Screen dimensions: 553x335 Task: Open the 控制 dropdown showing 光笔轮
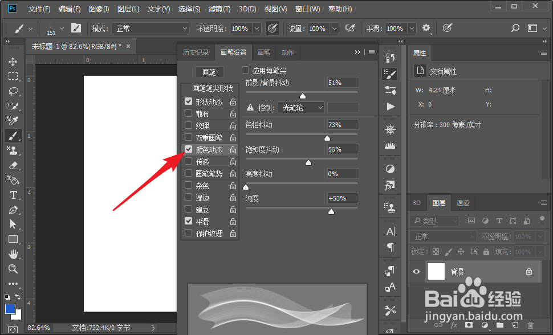[x=301, y=107]
